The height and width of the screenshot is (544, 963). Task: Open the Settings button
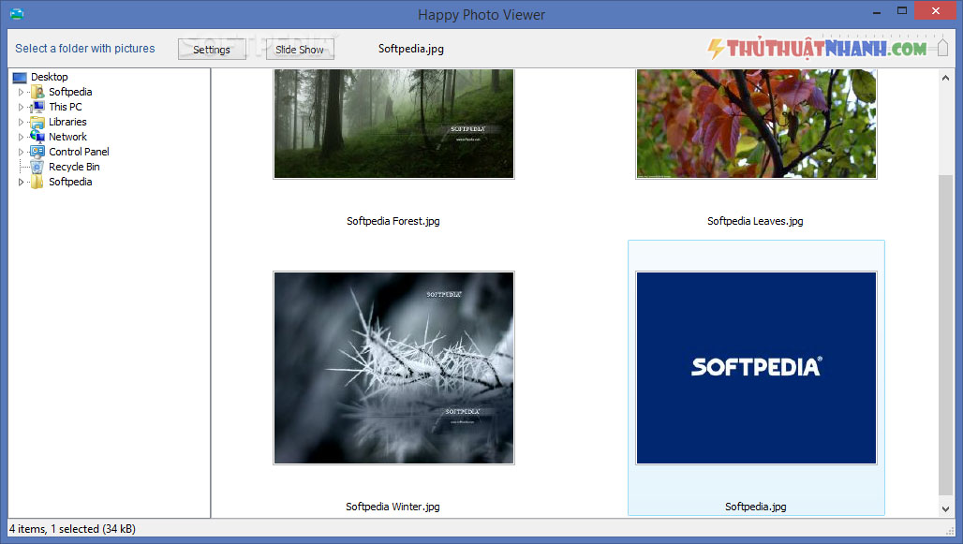[x=212, y=49]
